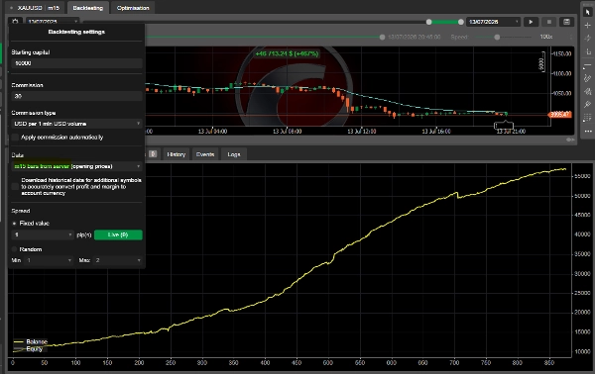Viewport: 595px width, 374px height.
Task: Click the orange current price label
Action: 560,115
